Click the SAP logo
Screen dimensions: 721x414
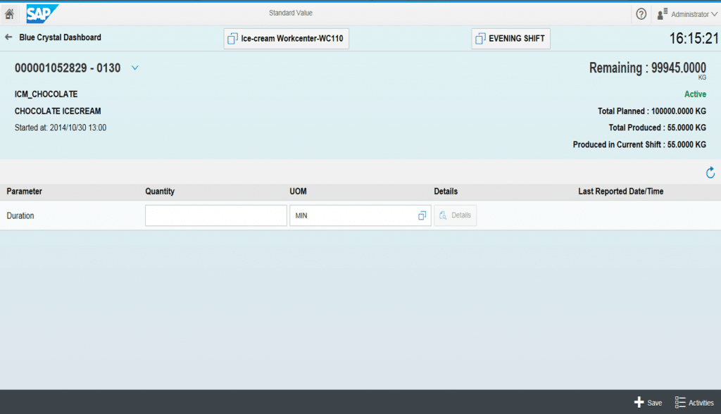tap(42, 14)
